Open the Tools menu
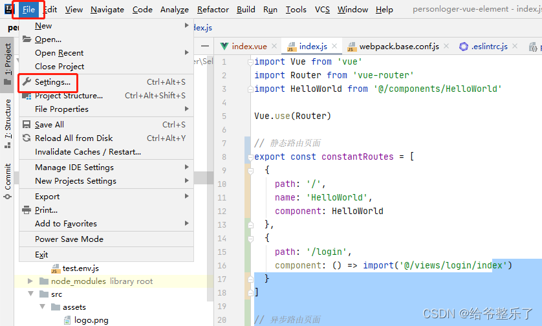This screenshot has height=326, width=542. coord(296,9)
